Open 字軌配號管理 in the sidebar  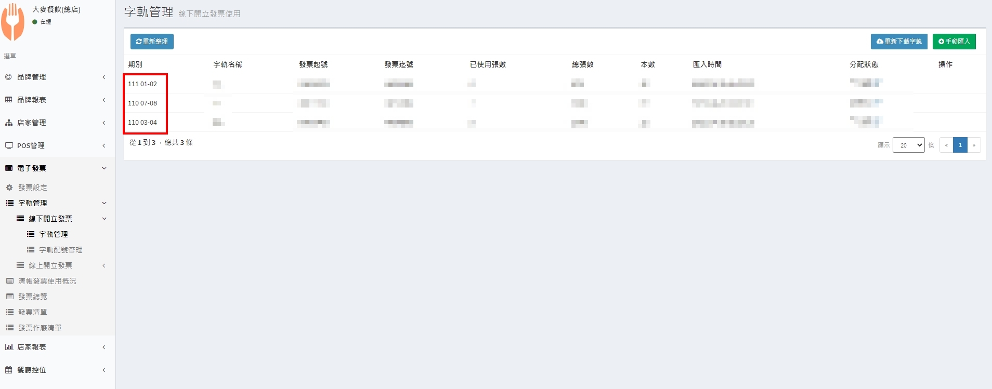tap(60, 250)
